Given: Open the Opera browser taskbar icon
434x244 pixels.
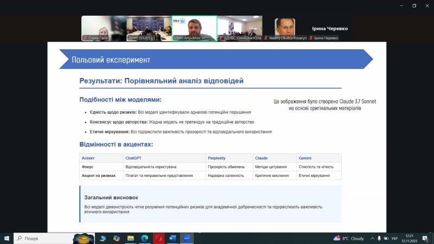Looking at the screenshot, I should [x=159, y=238].
